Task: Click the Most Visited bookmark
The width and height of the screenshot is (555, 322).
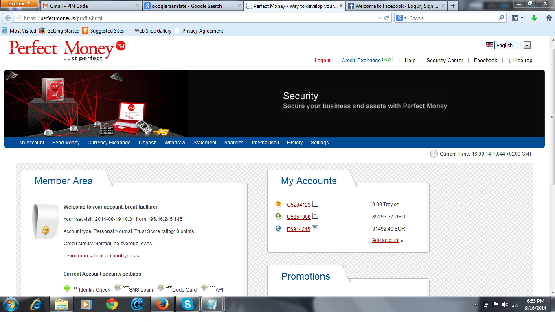Action: [x=19, y=30]
